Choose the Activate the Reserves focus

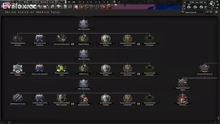[x=204, y=69]
